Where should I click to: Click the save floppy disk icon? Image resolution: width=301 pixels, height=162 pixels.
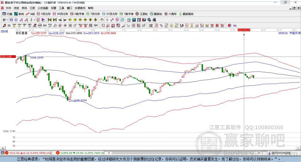tap(144, 20)
